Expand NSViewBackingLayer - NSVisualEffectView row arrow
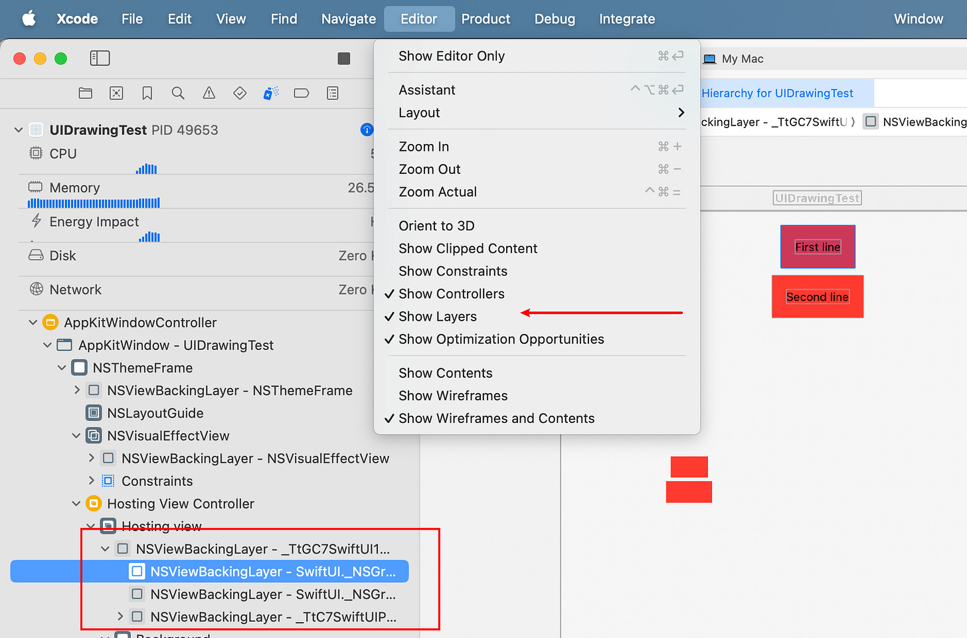 92,458
